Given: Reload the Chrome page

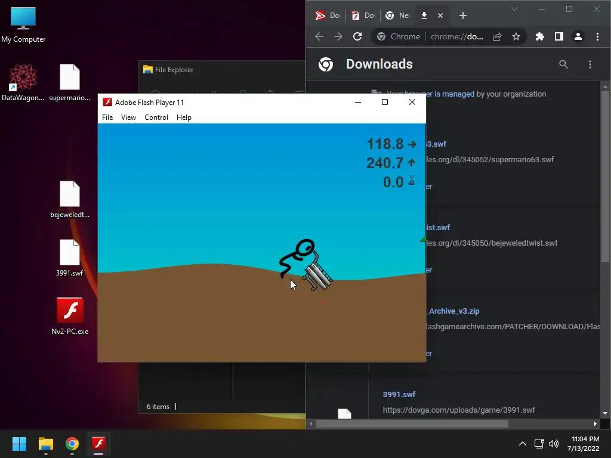Looking at the screenshot, I should 357,36.
